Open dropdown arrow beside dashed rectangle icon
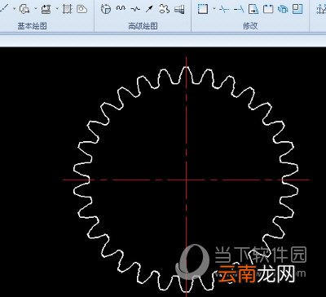The width and height of the screenshot is (326, 297). tap(214, 9)
